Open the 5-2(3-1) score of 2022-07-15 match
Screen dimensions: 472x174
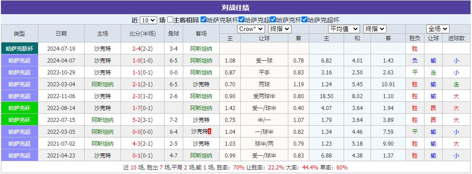coord(143,120)
